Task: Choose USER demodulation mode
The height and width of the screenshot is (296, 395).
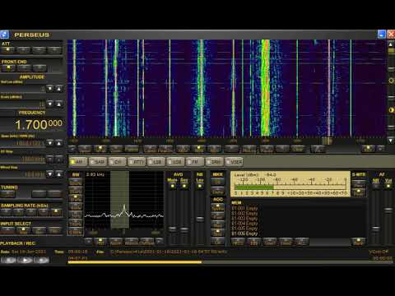Action: coord(234,162)
